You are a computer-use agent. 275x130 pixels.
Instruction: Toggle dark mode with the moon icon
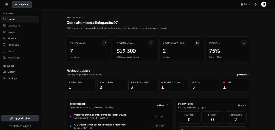tap(256, 5)
